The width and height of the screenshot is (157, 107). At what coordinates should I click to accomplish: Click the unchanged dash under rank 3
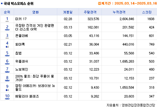click(7, 38)
